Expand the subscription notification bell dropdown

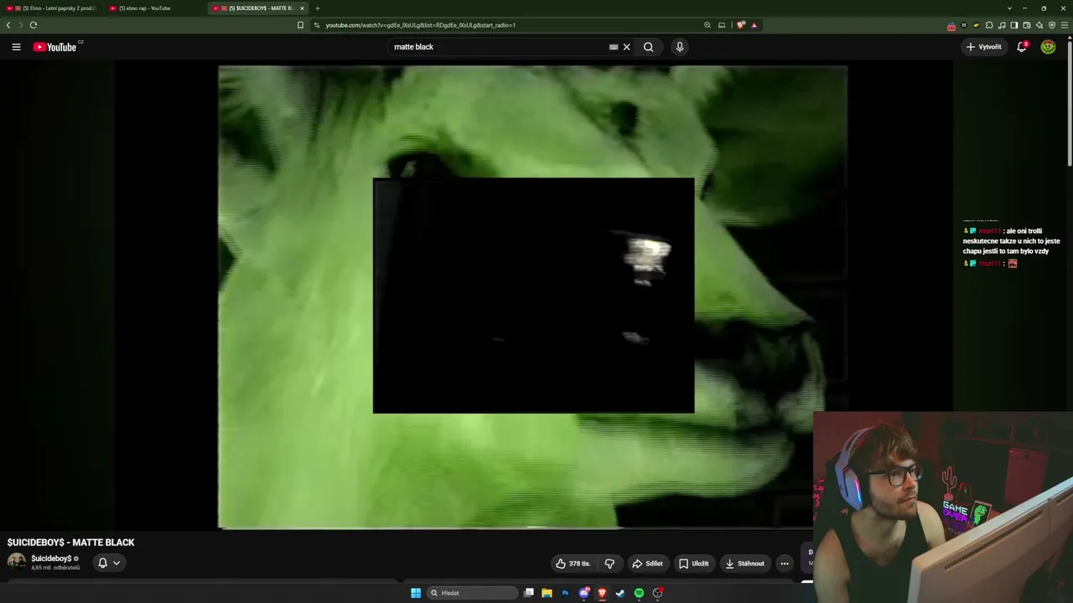click(x=109, y=563)
